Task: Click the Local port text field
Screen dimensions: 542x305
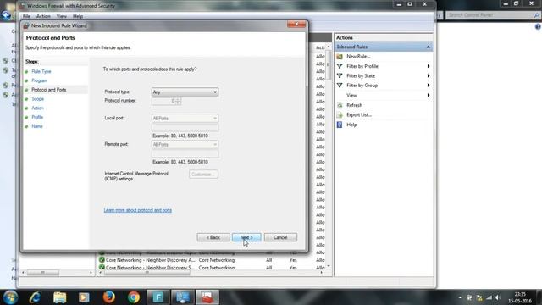Action: coord(185,128)
